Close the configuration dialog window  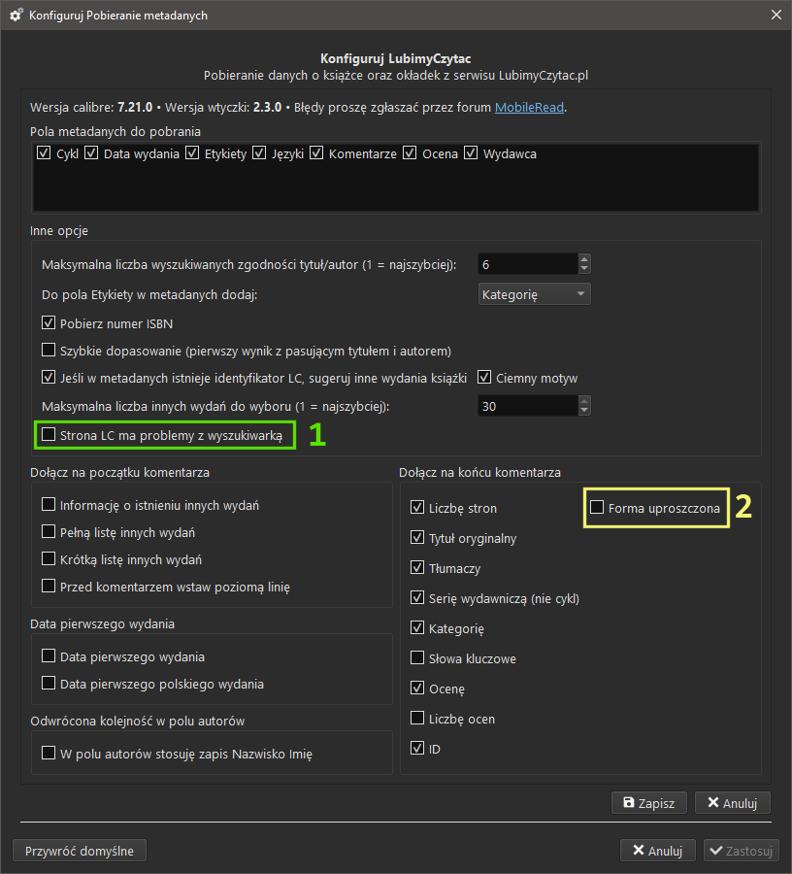click(x=775, y=16)
